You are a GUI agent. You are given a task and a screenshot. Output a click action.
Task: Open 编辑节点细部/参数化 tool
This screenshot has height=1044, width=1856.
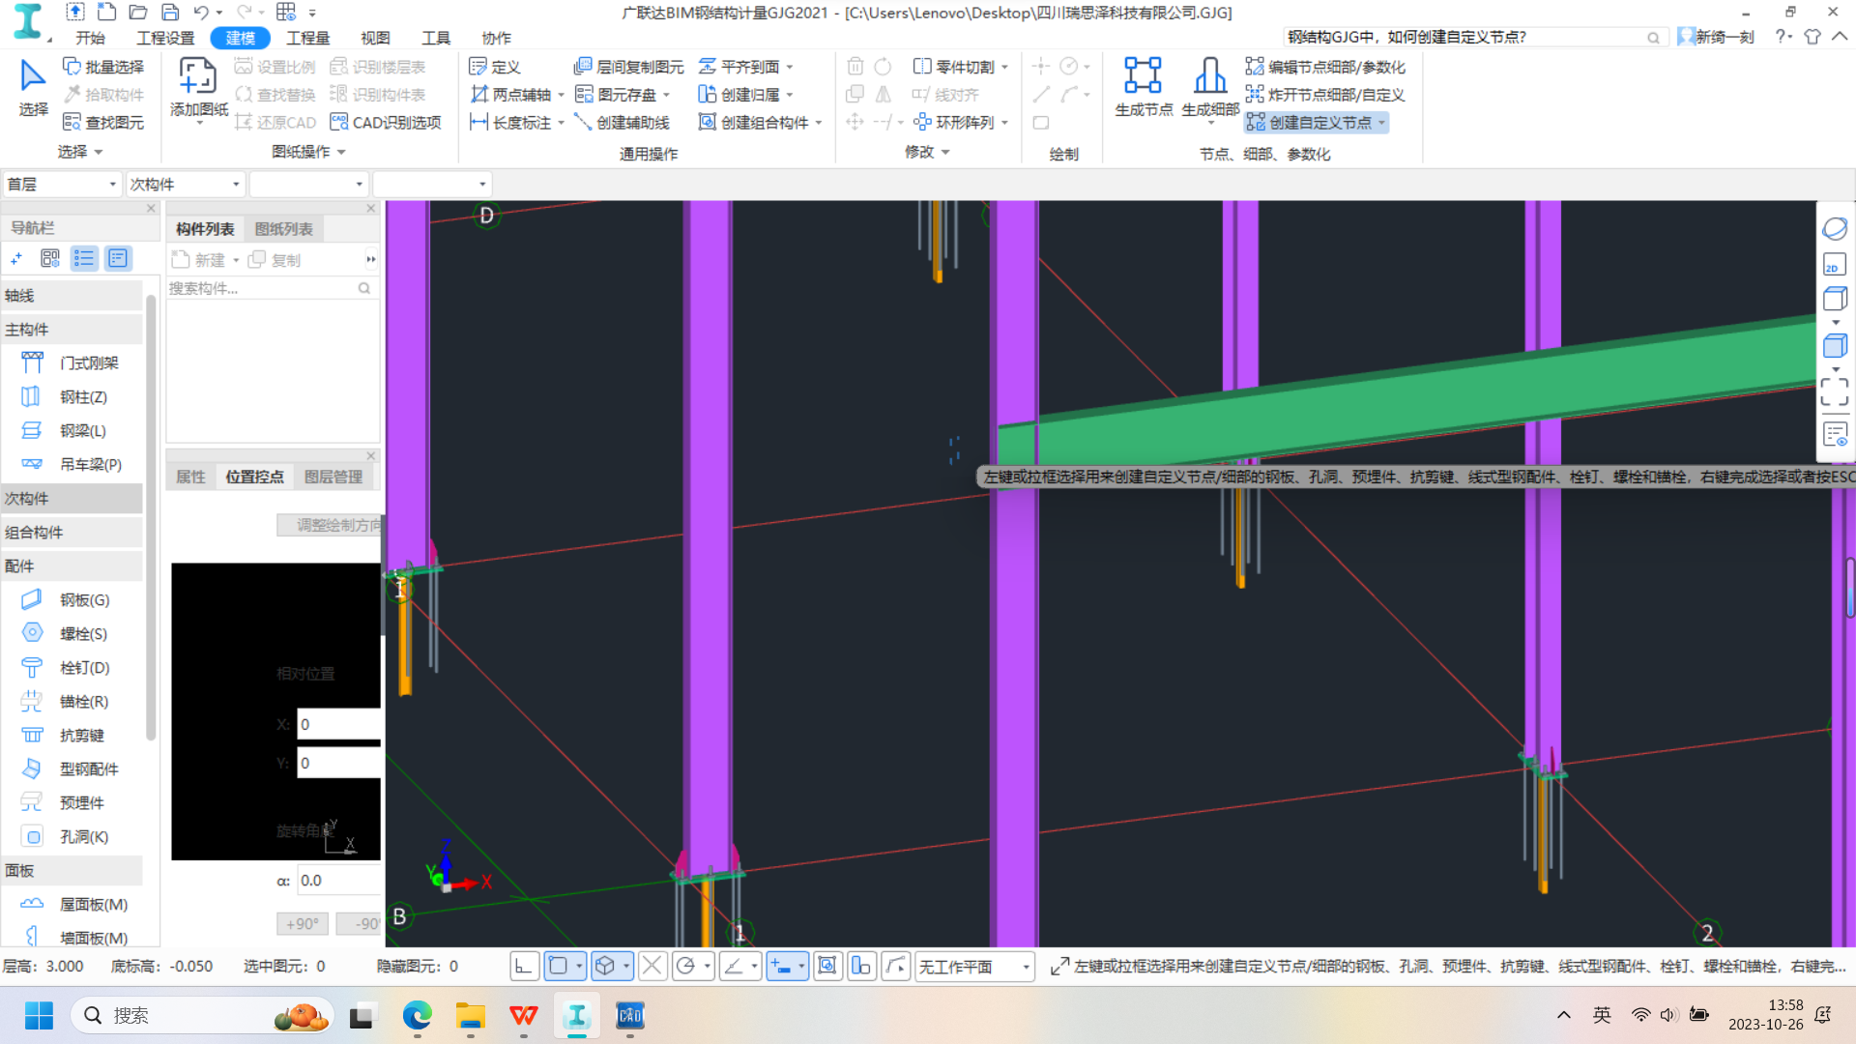[x=1325, y=67]
